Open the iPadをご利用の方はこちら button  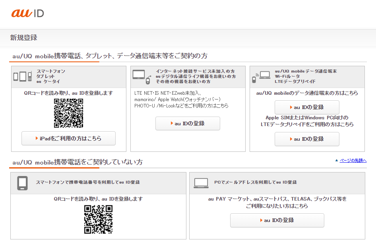69,138
